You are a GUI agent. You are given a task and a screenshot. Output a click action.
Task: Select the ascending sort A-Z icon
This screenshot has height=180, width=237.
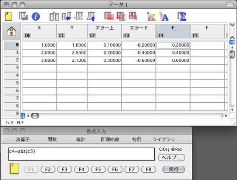click(x=151, y=16)
